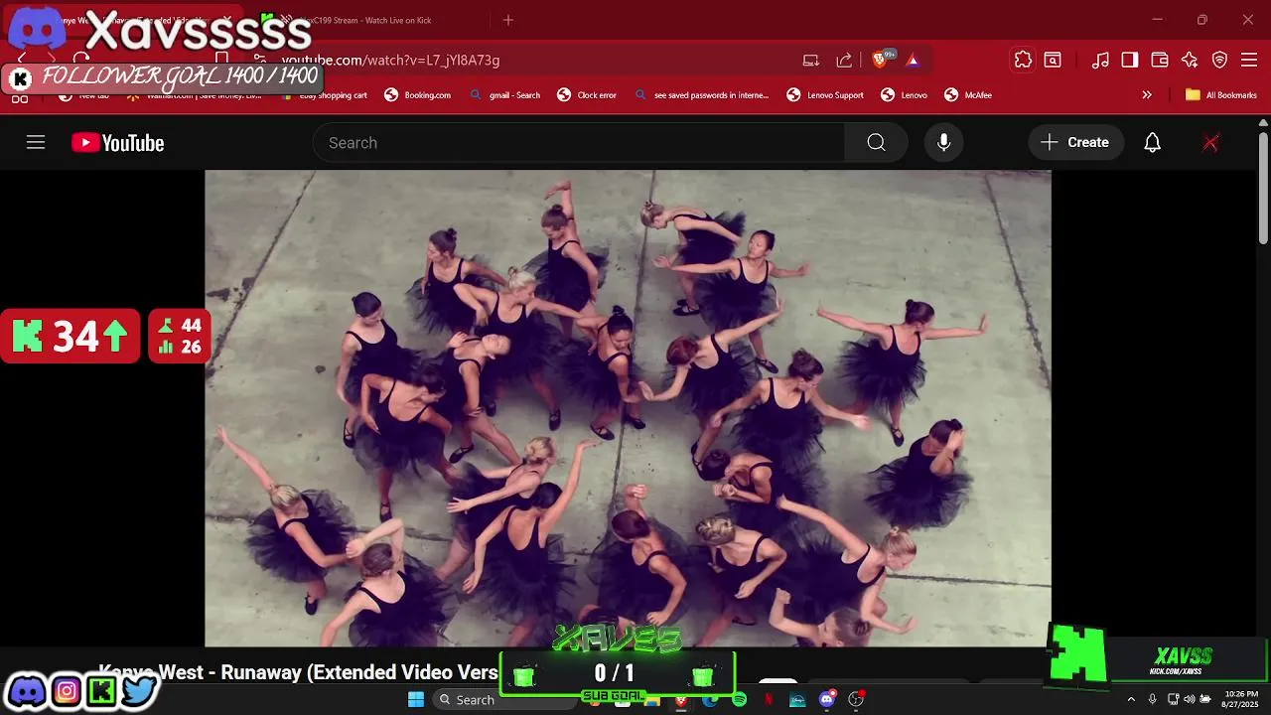Open the tab search icon in the toolbar
This screenshot has width=1271, height=715.
1053,60
